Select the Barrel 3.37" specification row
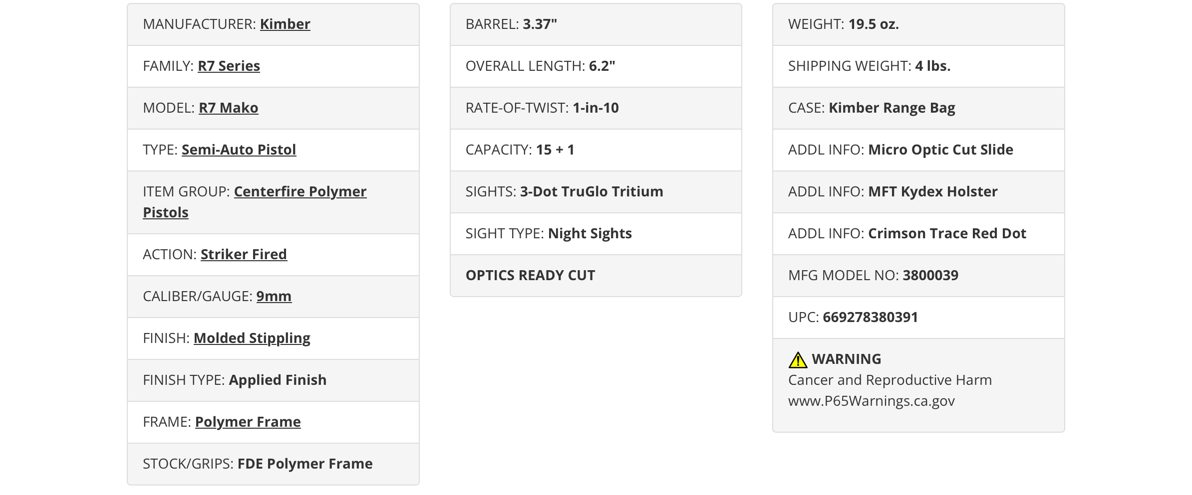 point(596,24)
